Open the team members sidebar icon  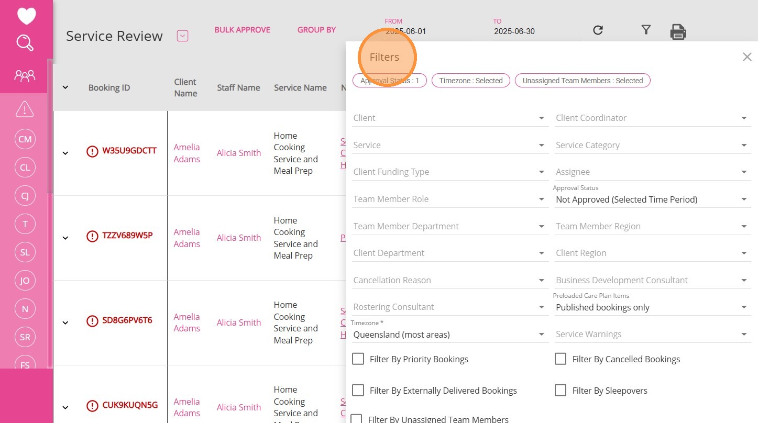[25, 76]
